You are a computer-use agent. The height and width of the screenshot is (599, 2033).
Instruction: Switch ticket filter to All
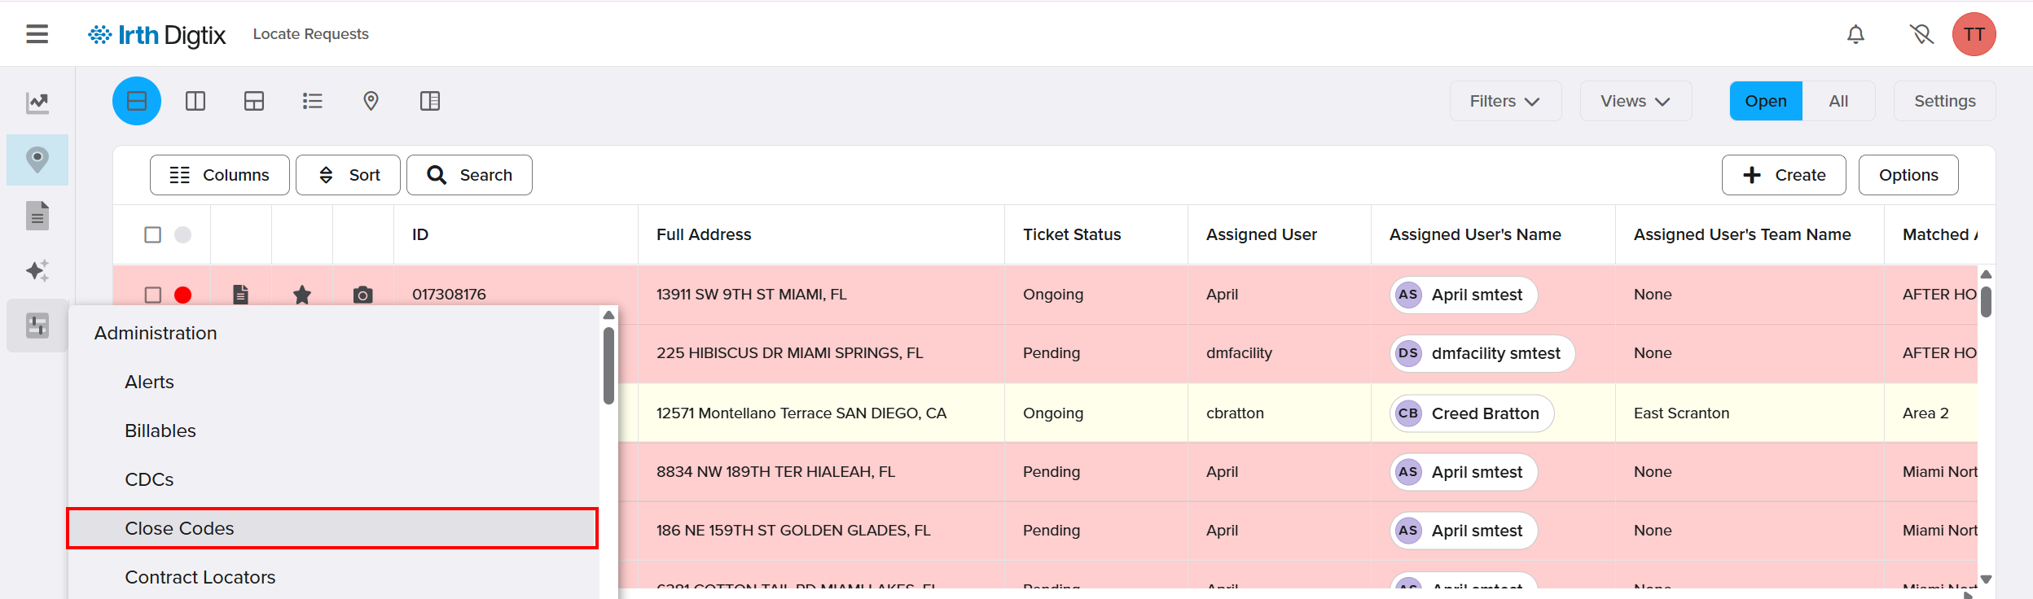[1838, 101]
